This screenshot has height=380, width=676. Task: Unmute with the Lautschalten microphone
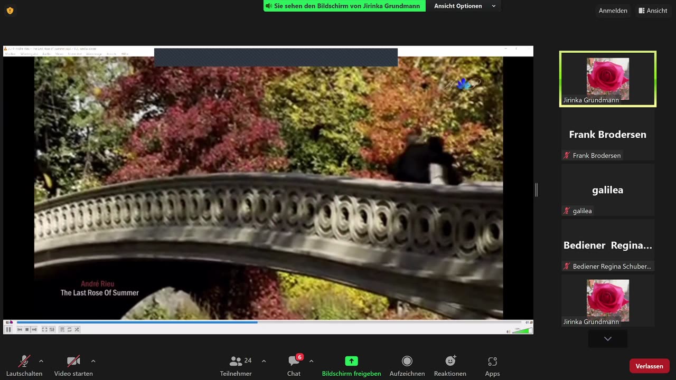(24, 365)
